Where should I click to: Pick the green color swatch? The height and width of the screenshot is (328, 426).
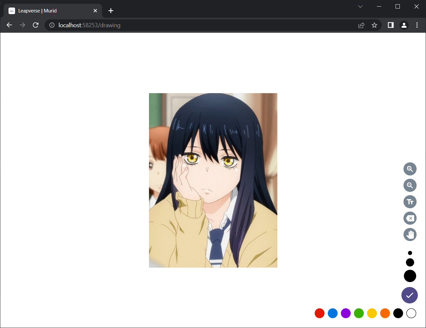[x=359, y=313]
